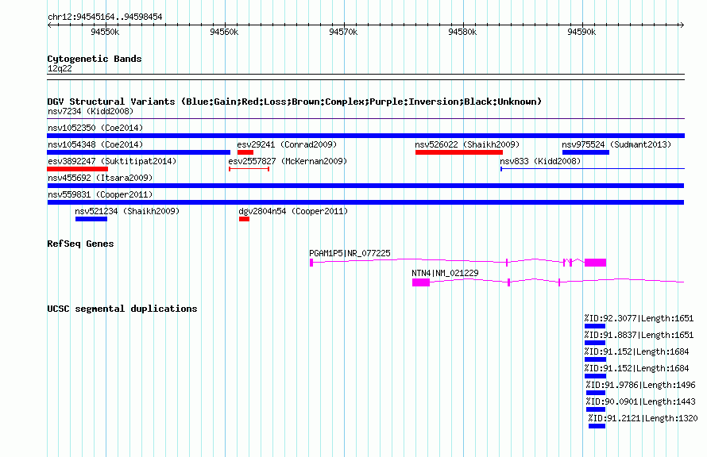The width and height of the screenshot is (707, 457).
Task: Open variant label nsv559831 (Cooper2011)
Action: click(100, 194)
